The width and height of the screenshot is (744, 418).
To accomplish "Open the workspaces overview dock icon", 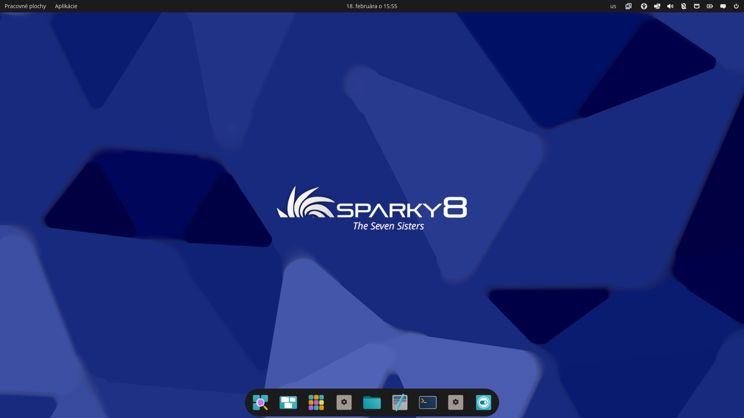I will coord(288,403).
